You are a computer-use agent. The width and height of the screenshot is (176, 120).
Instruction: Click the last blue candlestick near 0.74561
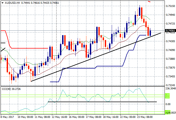pyautogui.click(x=150, y=33)
